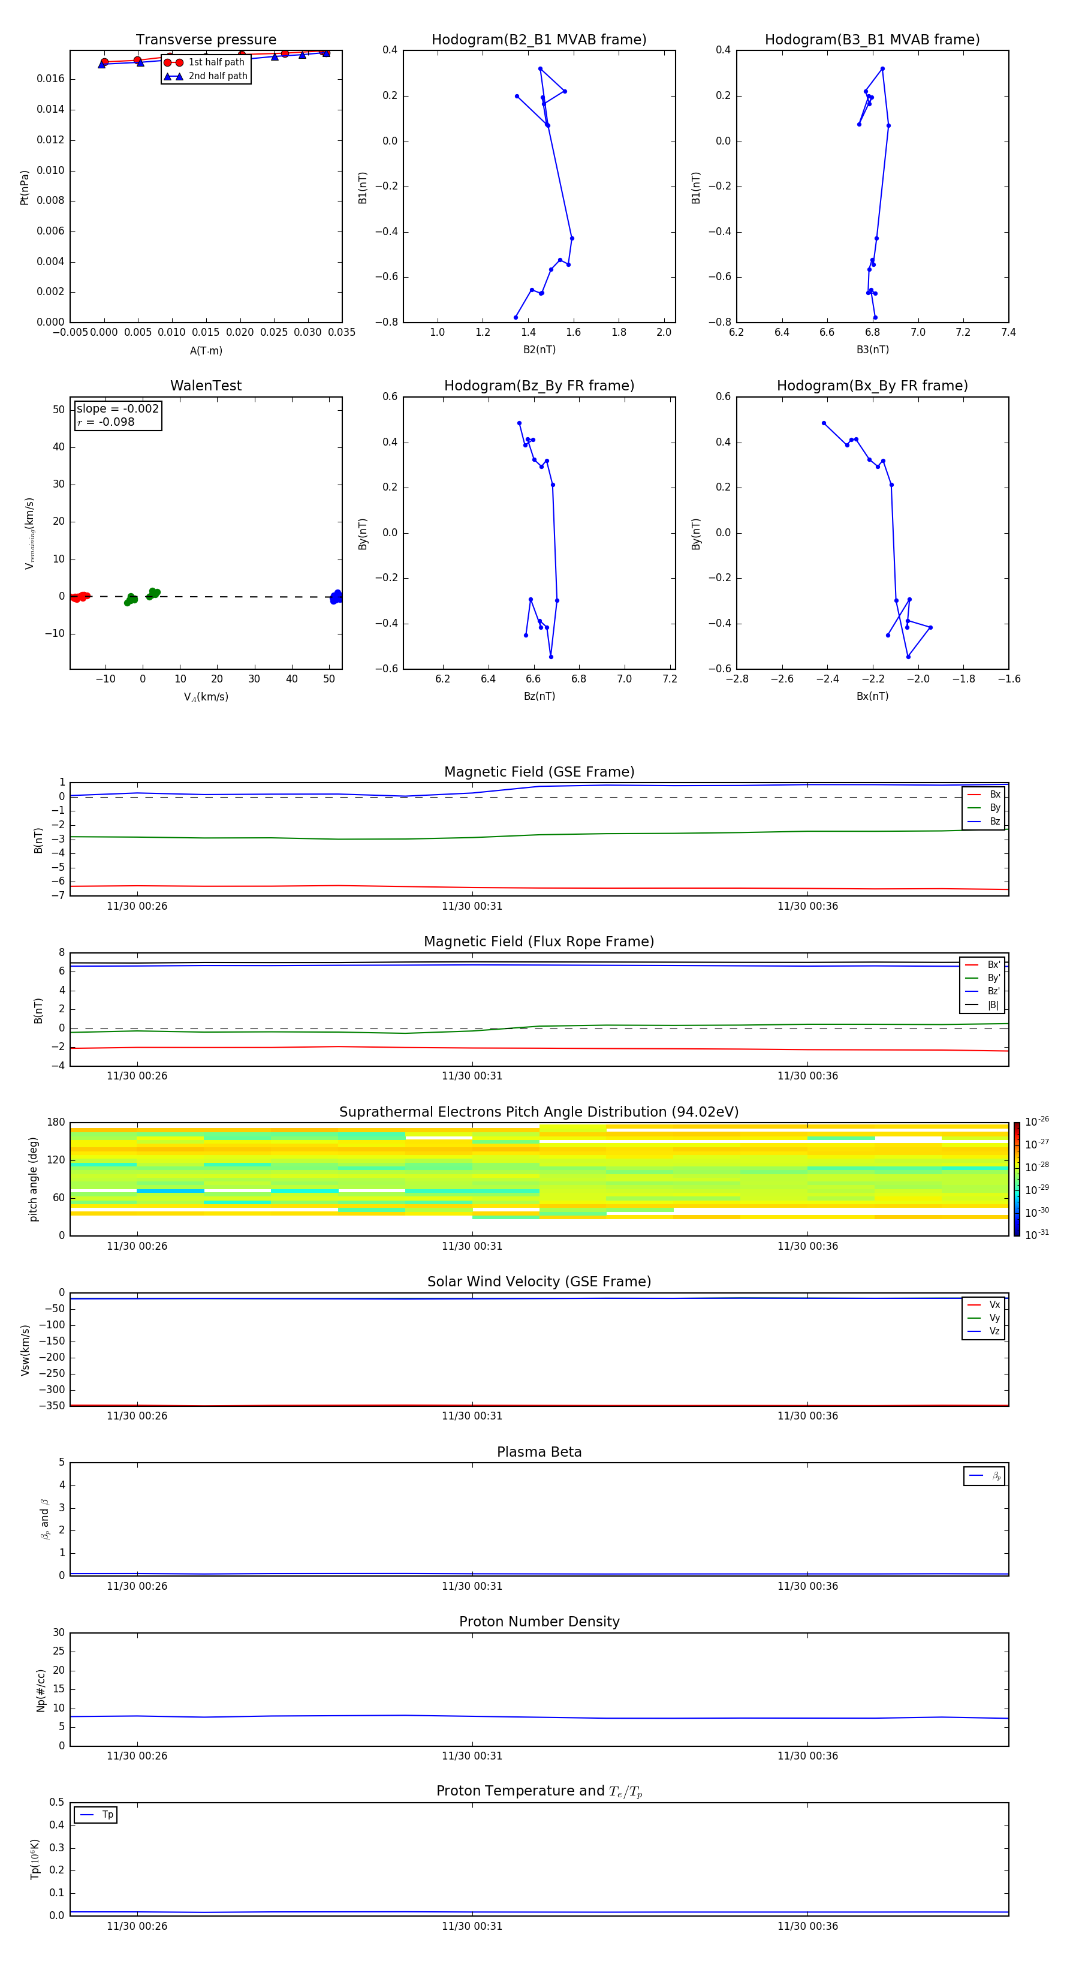Click "11/30 00:36" tick under Plasma Beta plot

[808, 1586]
